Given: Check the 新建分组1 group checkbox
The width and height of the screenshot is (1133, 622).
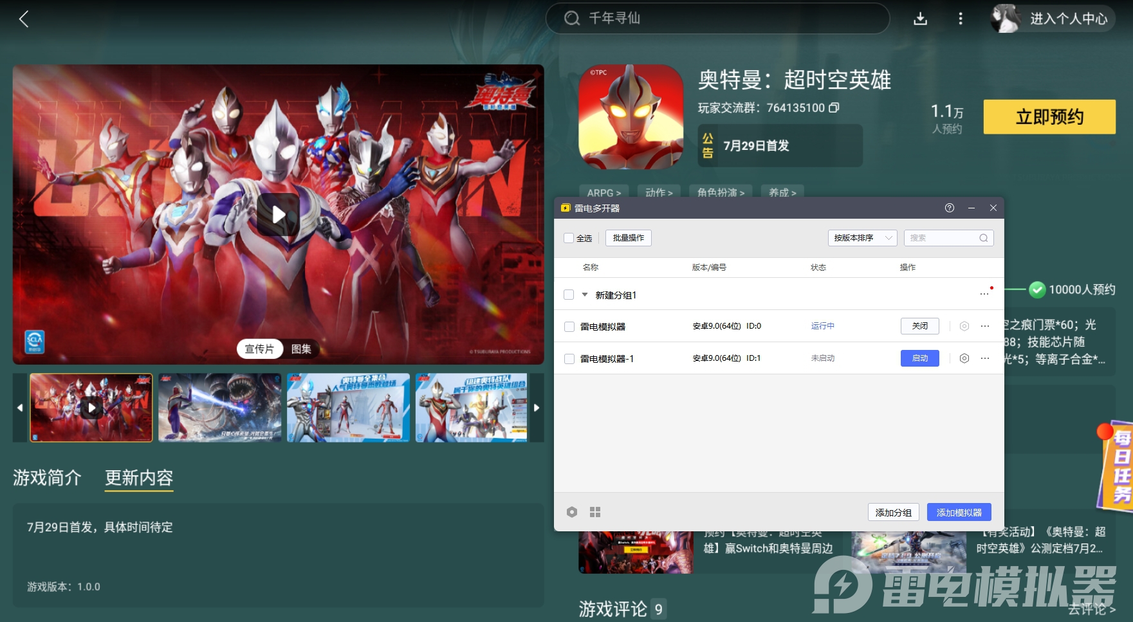Looking at the screenshot, I should 569,295.
